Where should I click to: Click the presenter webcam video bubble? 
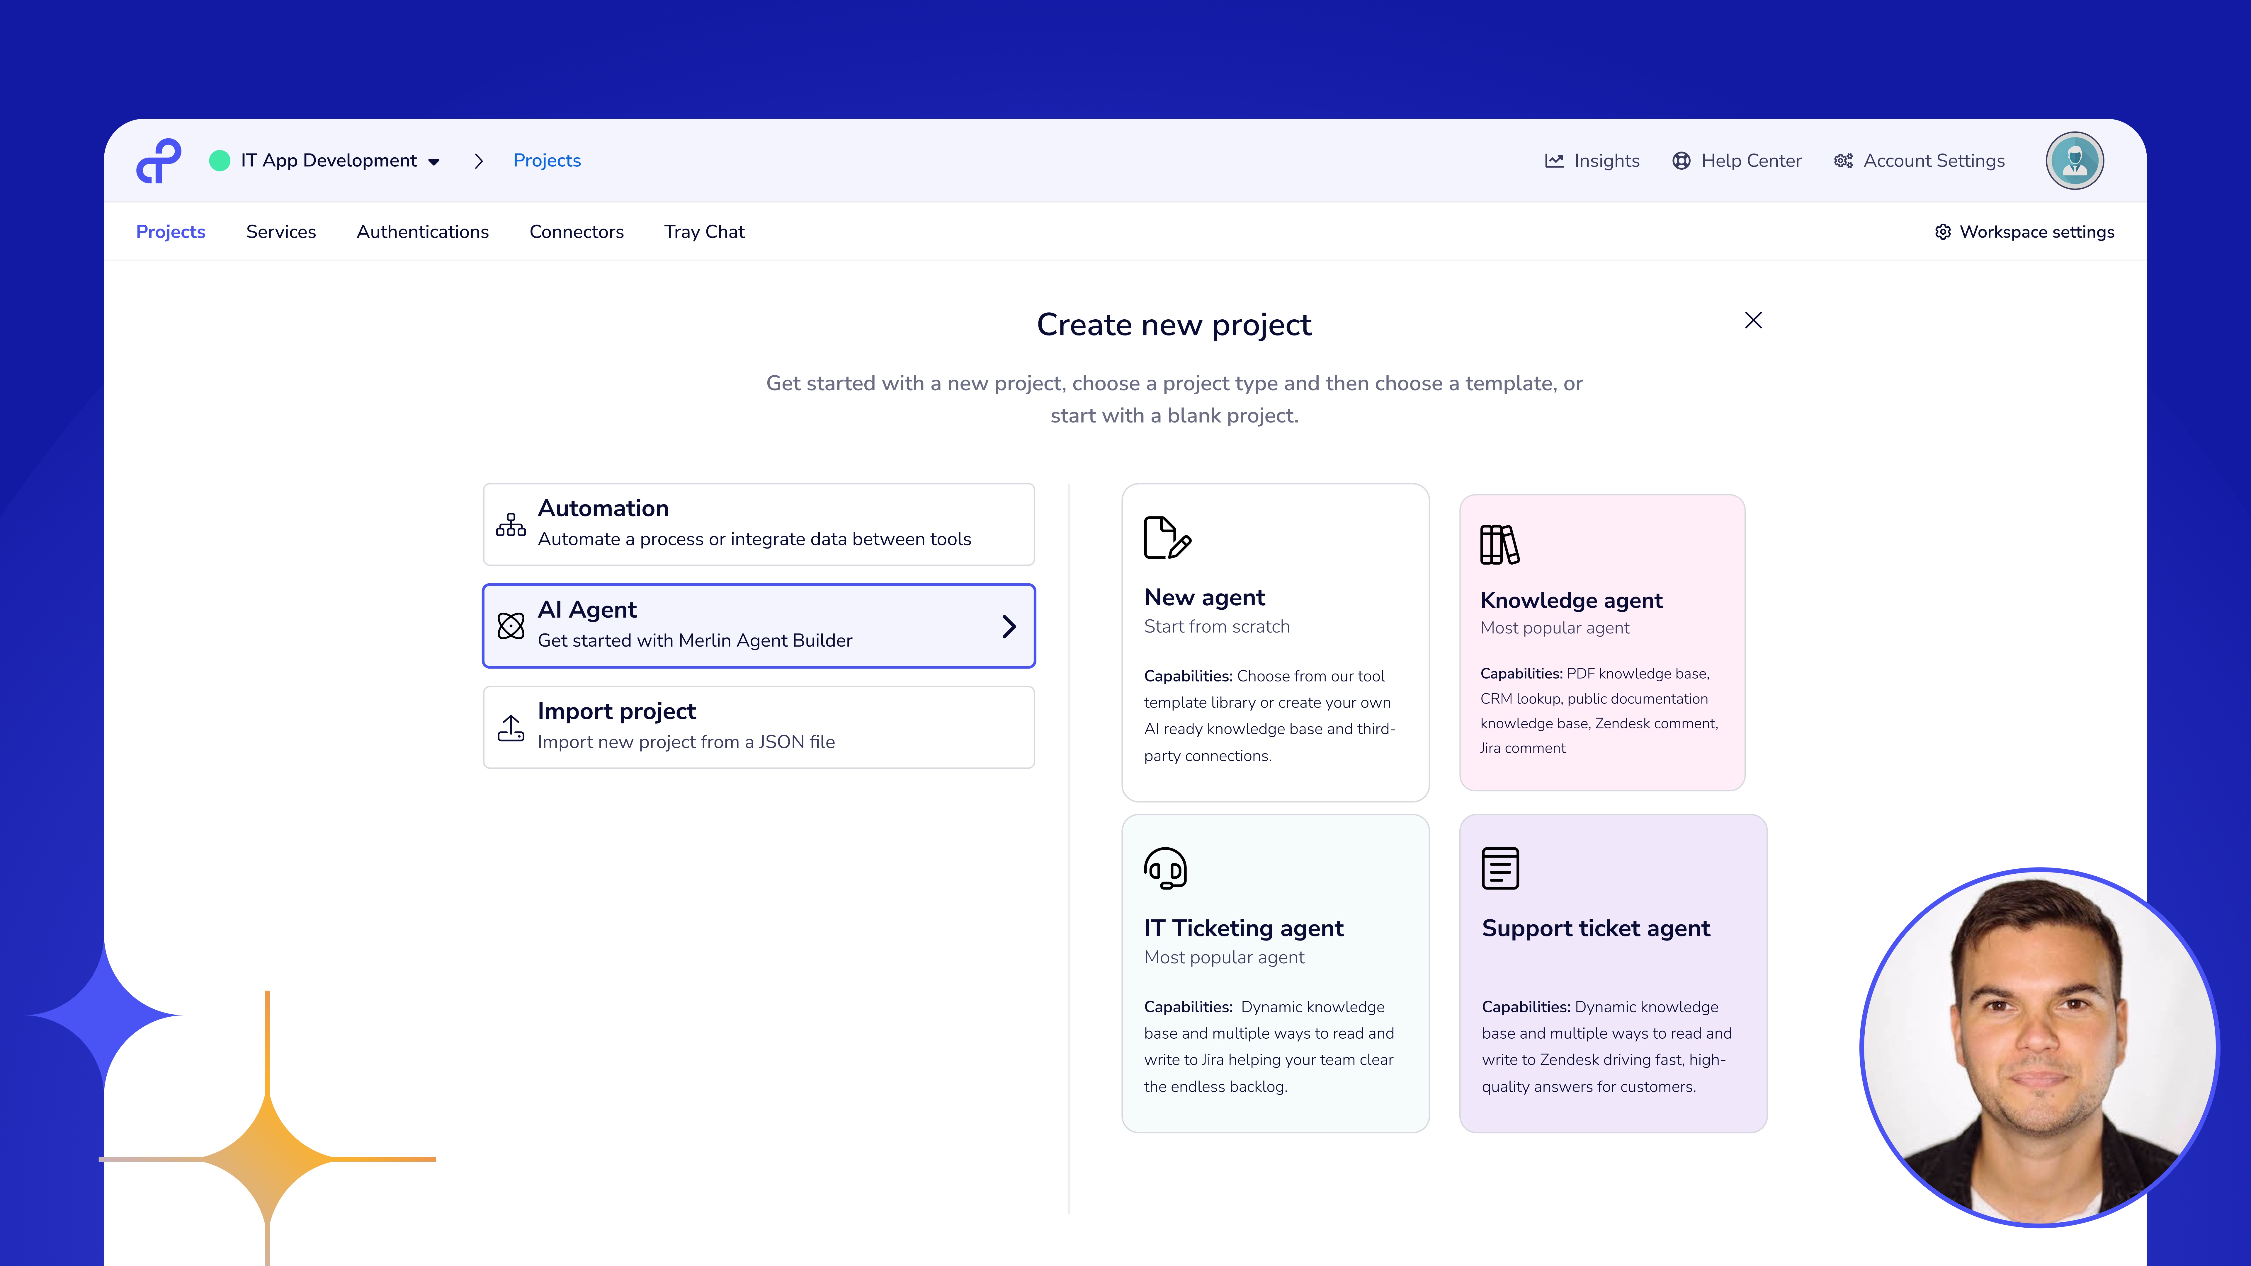click(2040, 1047)
